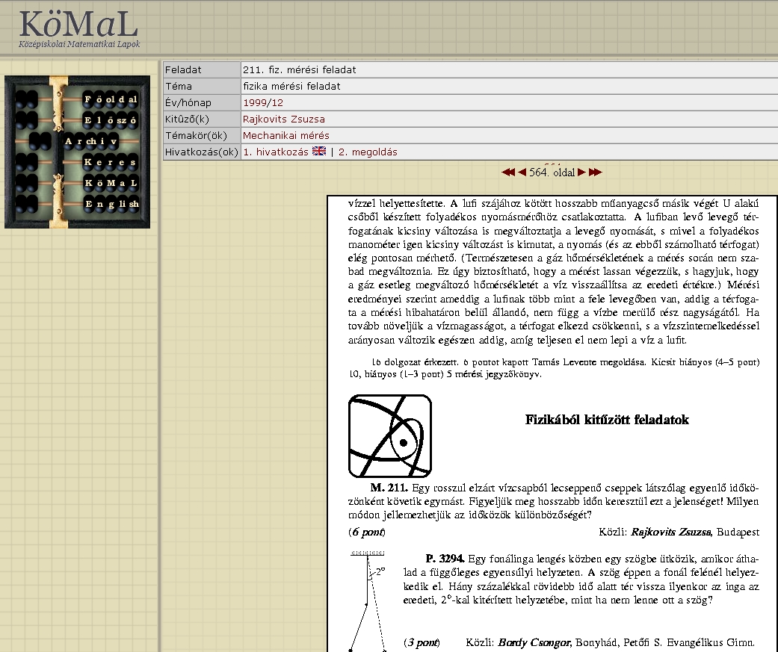Screen dimensions: 778x652
Task: Click the '211. fiz. mérési feladat' cell
Action: coord(509,69)
